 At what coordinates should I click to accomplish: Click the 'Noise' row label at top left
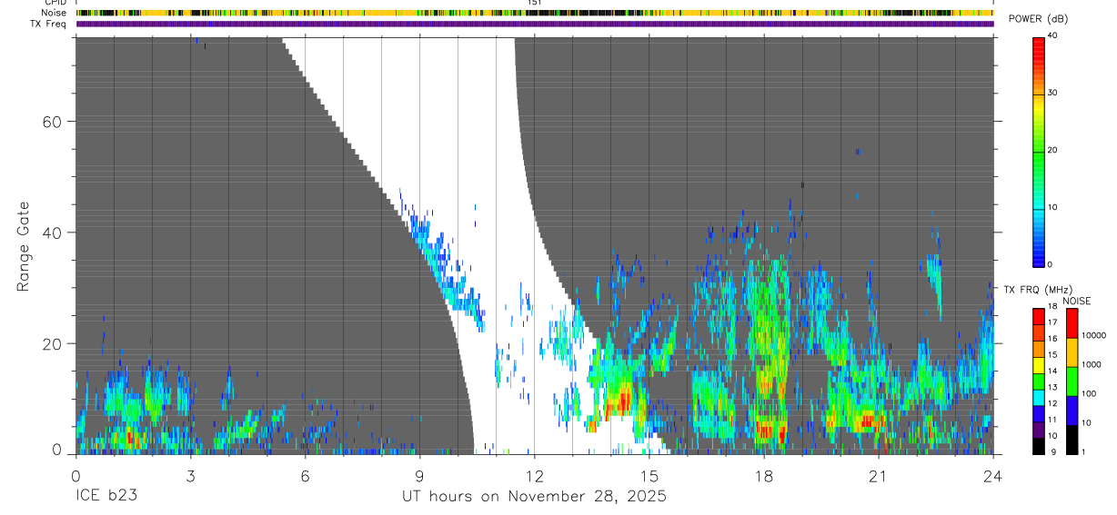[x=55, y=13]
